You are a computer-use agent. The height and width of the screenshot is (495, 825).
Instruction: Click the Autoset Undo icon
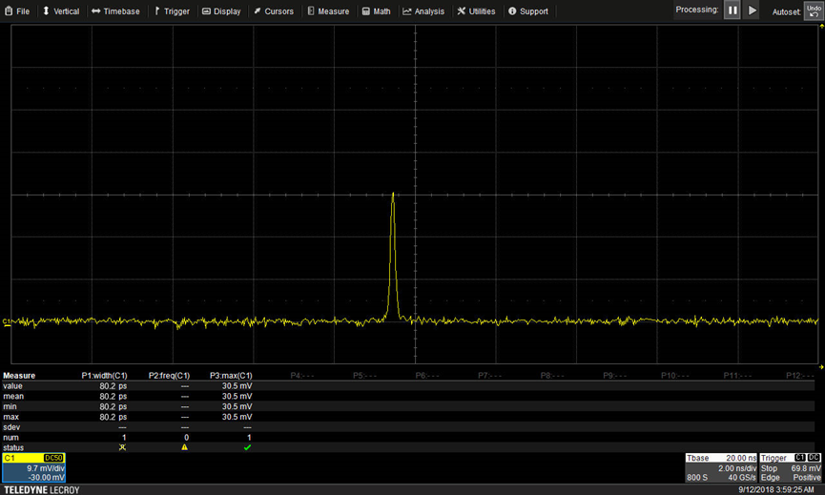(x=814, y=10)
